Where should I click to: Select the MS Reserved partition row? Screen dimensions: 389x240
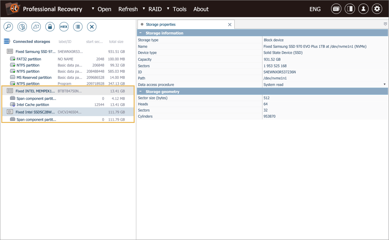click(x=67, y=78)
